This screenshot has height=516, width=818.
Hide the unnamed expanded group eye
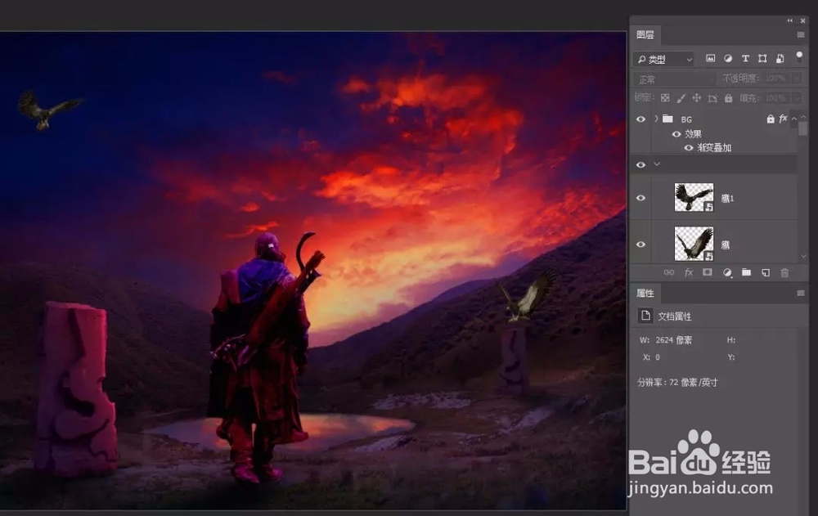coord(640,165)
